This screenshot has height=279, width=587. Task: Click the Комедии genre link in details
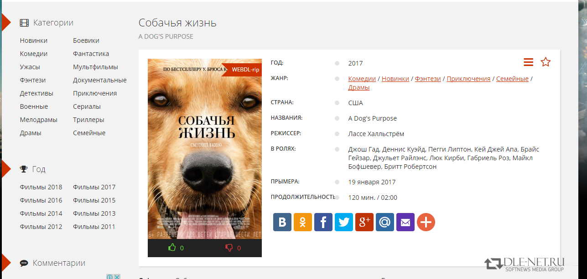362,79
